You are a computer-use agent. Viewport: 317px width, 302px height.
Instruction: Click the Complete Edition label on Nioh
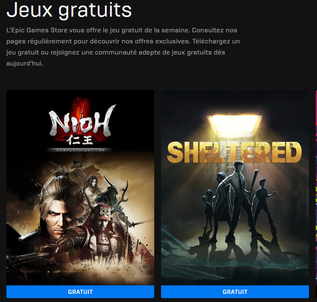(80, 150)
